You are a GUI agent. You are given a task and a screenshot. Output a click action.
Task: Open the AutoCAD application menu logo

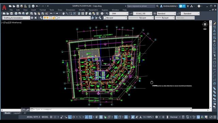4,8
